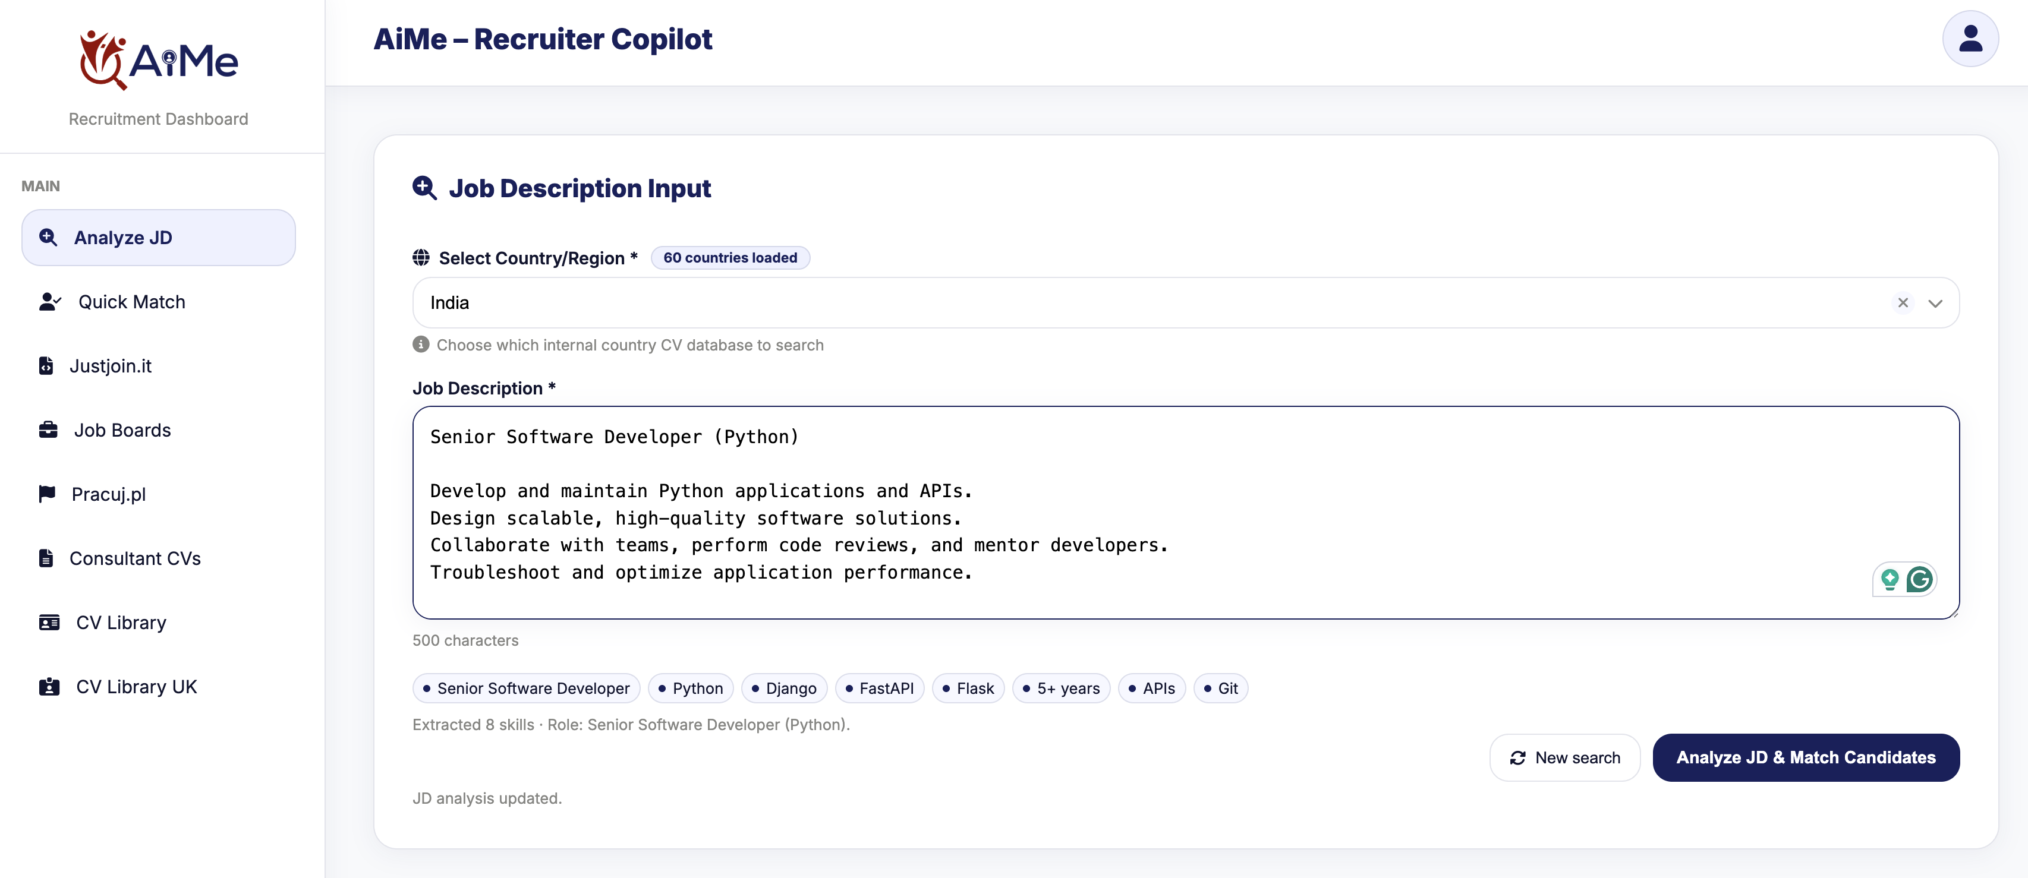The width and height of the screenshot is (2028, 878).
Task: Start a New search
Action: coord(1564,757)
